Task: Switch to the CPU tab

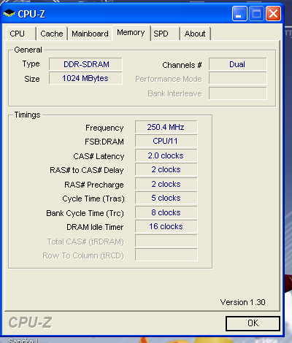Action: pyautogui.click(x=20, y=34)
